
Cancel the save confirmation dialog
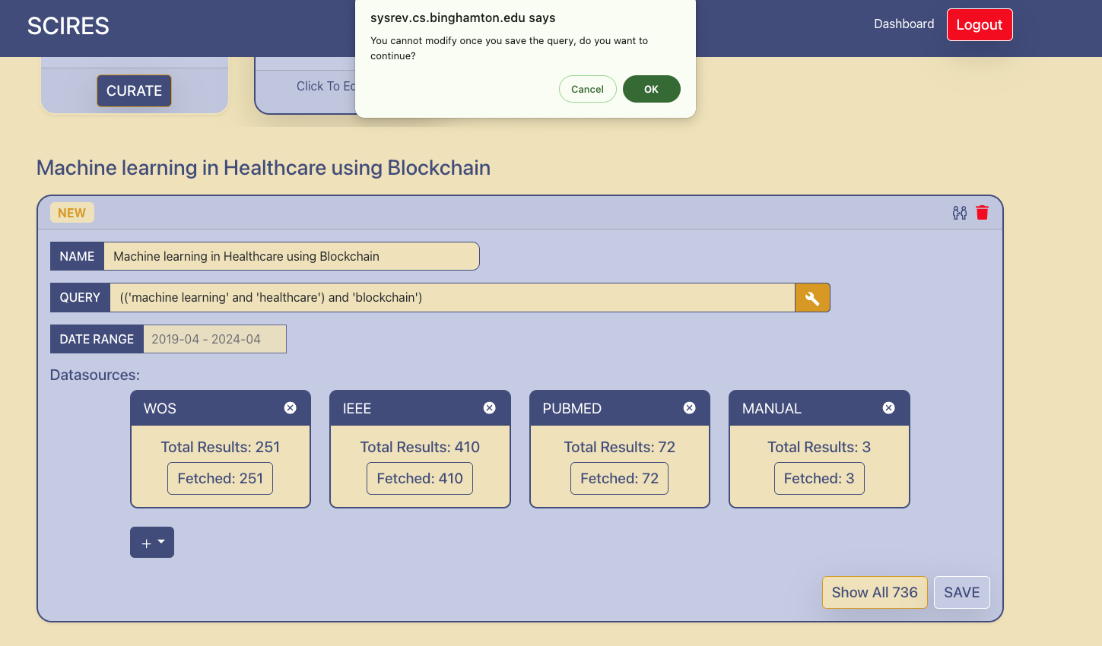tap(588, 89)
